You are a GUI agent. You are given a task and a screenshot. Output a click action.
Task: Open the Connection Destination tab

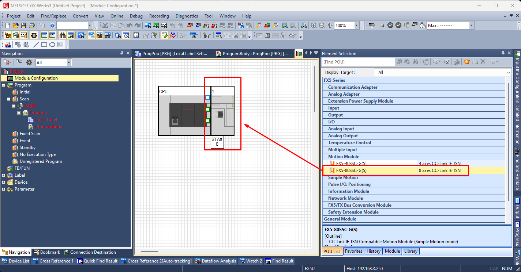(x=90, y=252)
